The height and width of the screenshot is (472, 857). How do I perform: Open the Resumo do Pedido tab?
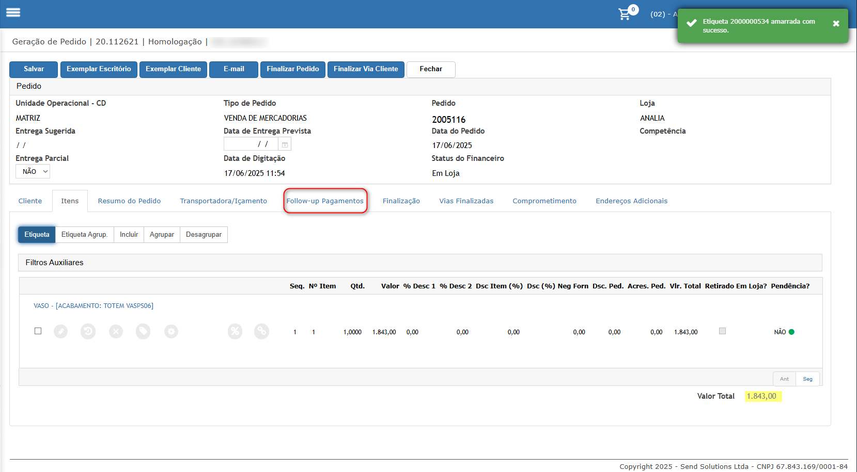click(129, 201)
